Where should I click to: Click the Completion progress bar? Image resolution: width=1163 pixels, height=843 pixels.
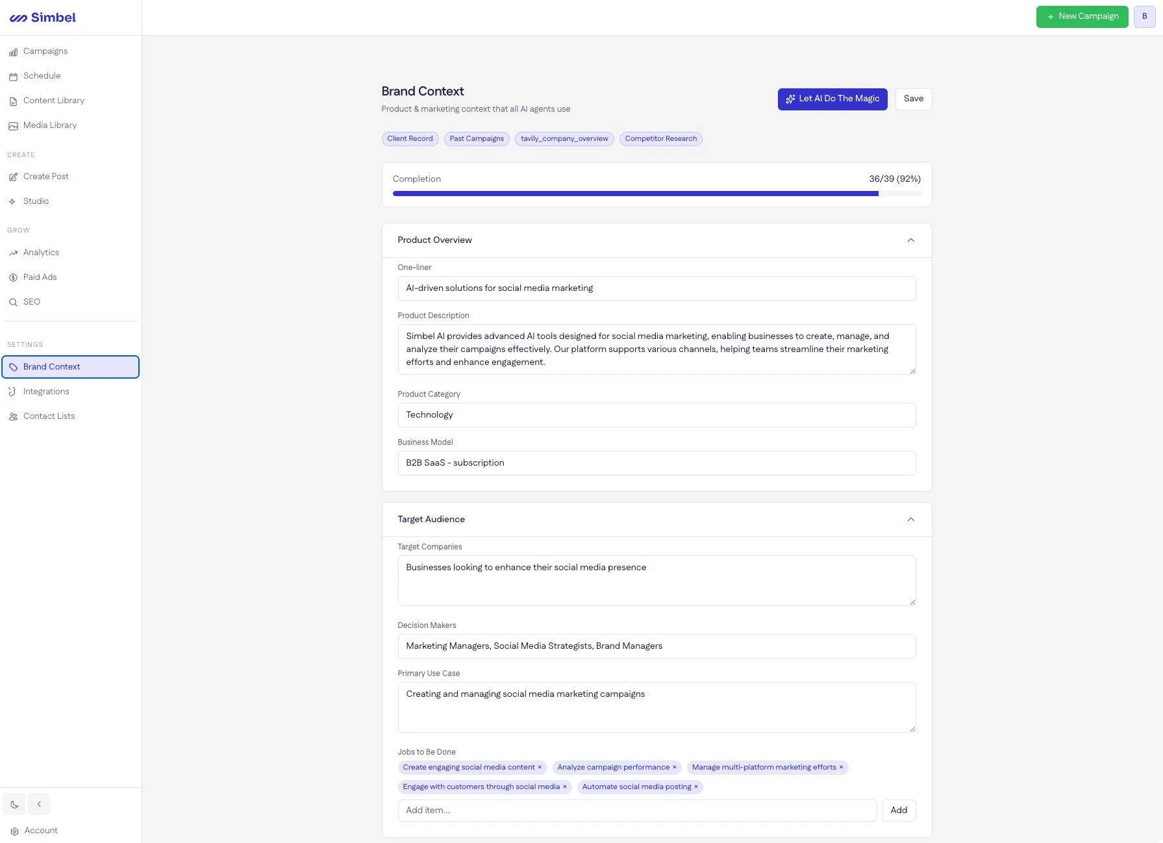[x=657, y=194]
